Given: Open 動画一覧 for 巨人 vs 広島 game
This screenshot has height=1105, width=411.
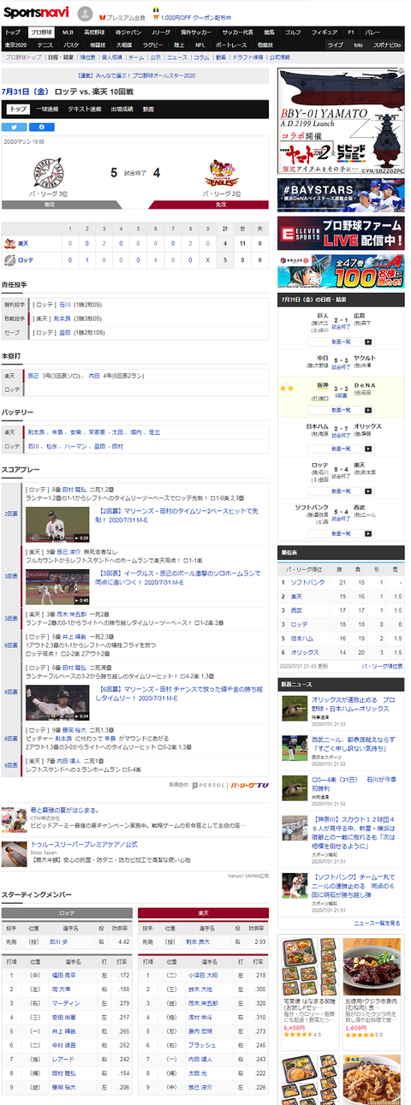Looking at the screenshot, I should click(x=341, y=341).
